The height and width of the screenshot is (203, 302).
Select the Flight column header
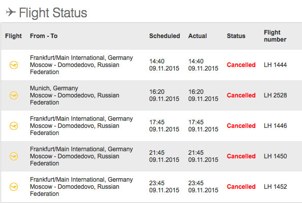click(14, 36)
